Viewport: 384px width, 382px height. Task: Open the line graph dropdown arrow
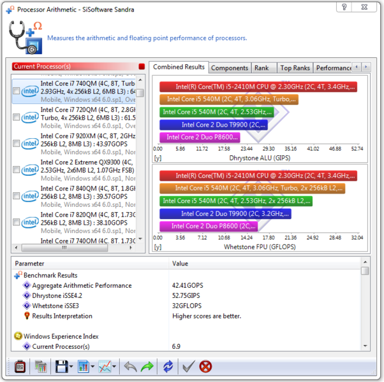click(x=114, y=367)
